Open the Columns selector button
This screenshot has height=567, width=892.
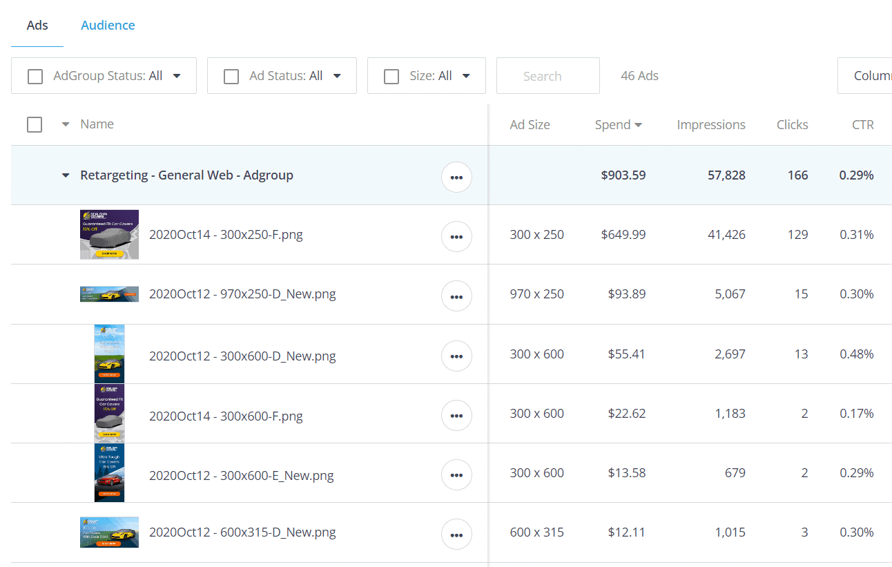[x=864, y=75]
